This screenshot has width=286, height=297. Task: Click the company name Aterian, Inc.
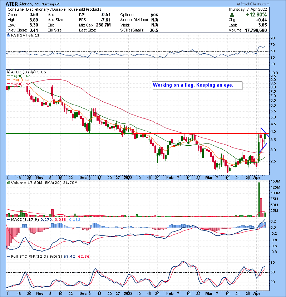click(x=29, y=4)
